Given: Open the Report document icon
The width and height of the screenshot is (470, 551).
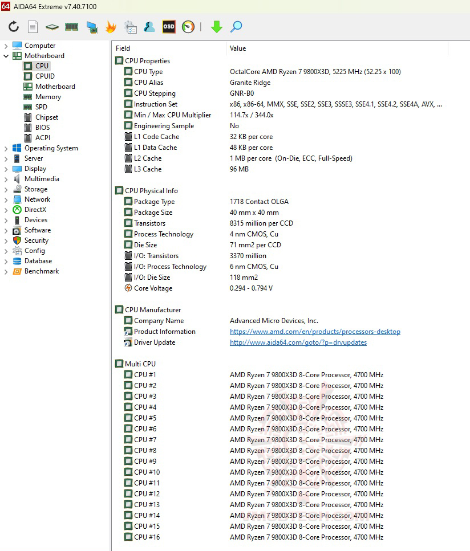Looking at the screenshot, I should pyautogui.click(x=33, y=27).
